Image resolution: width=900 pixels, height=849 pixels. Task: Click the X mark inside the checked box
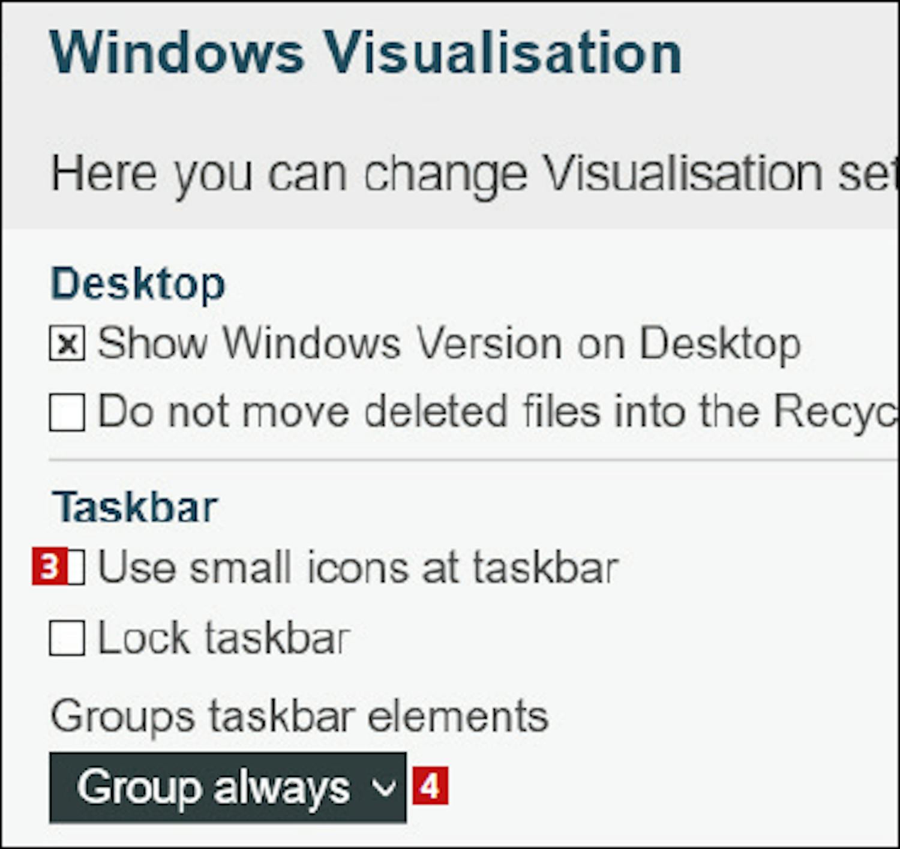(68, 345)
